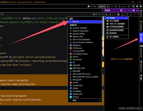
Task: Click the green build hammer icon
Action: 94,6
